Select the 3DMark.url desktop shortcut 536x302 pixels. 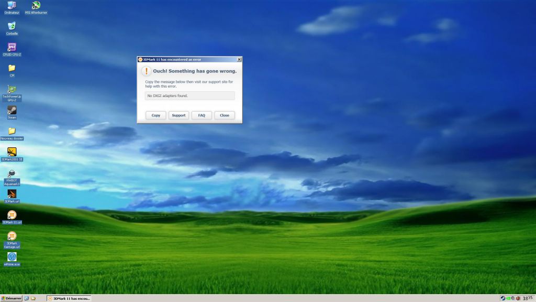12,196
